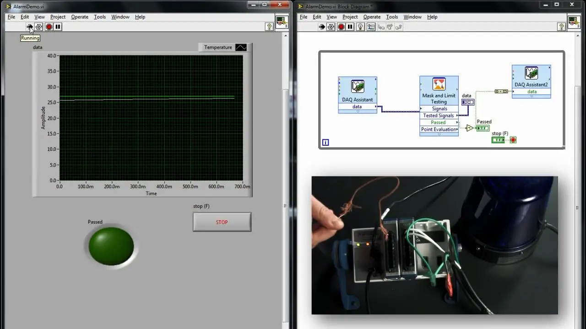Click the hardware photo in the block diagram
Viewport: 586px width, 329px height.
pos(434,245)
